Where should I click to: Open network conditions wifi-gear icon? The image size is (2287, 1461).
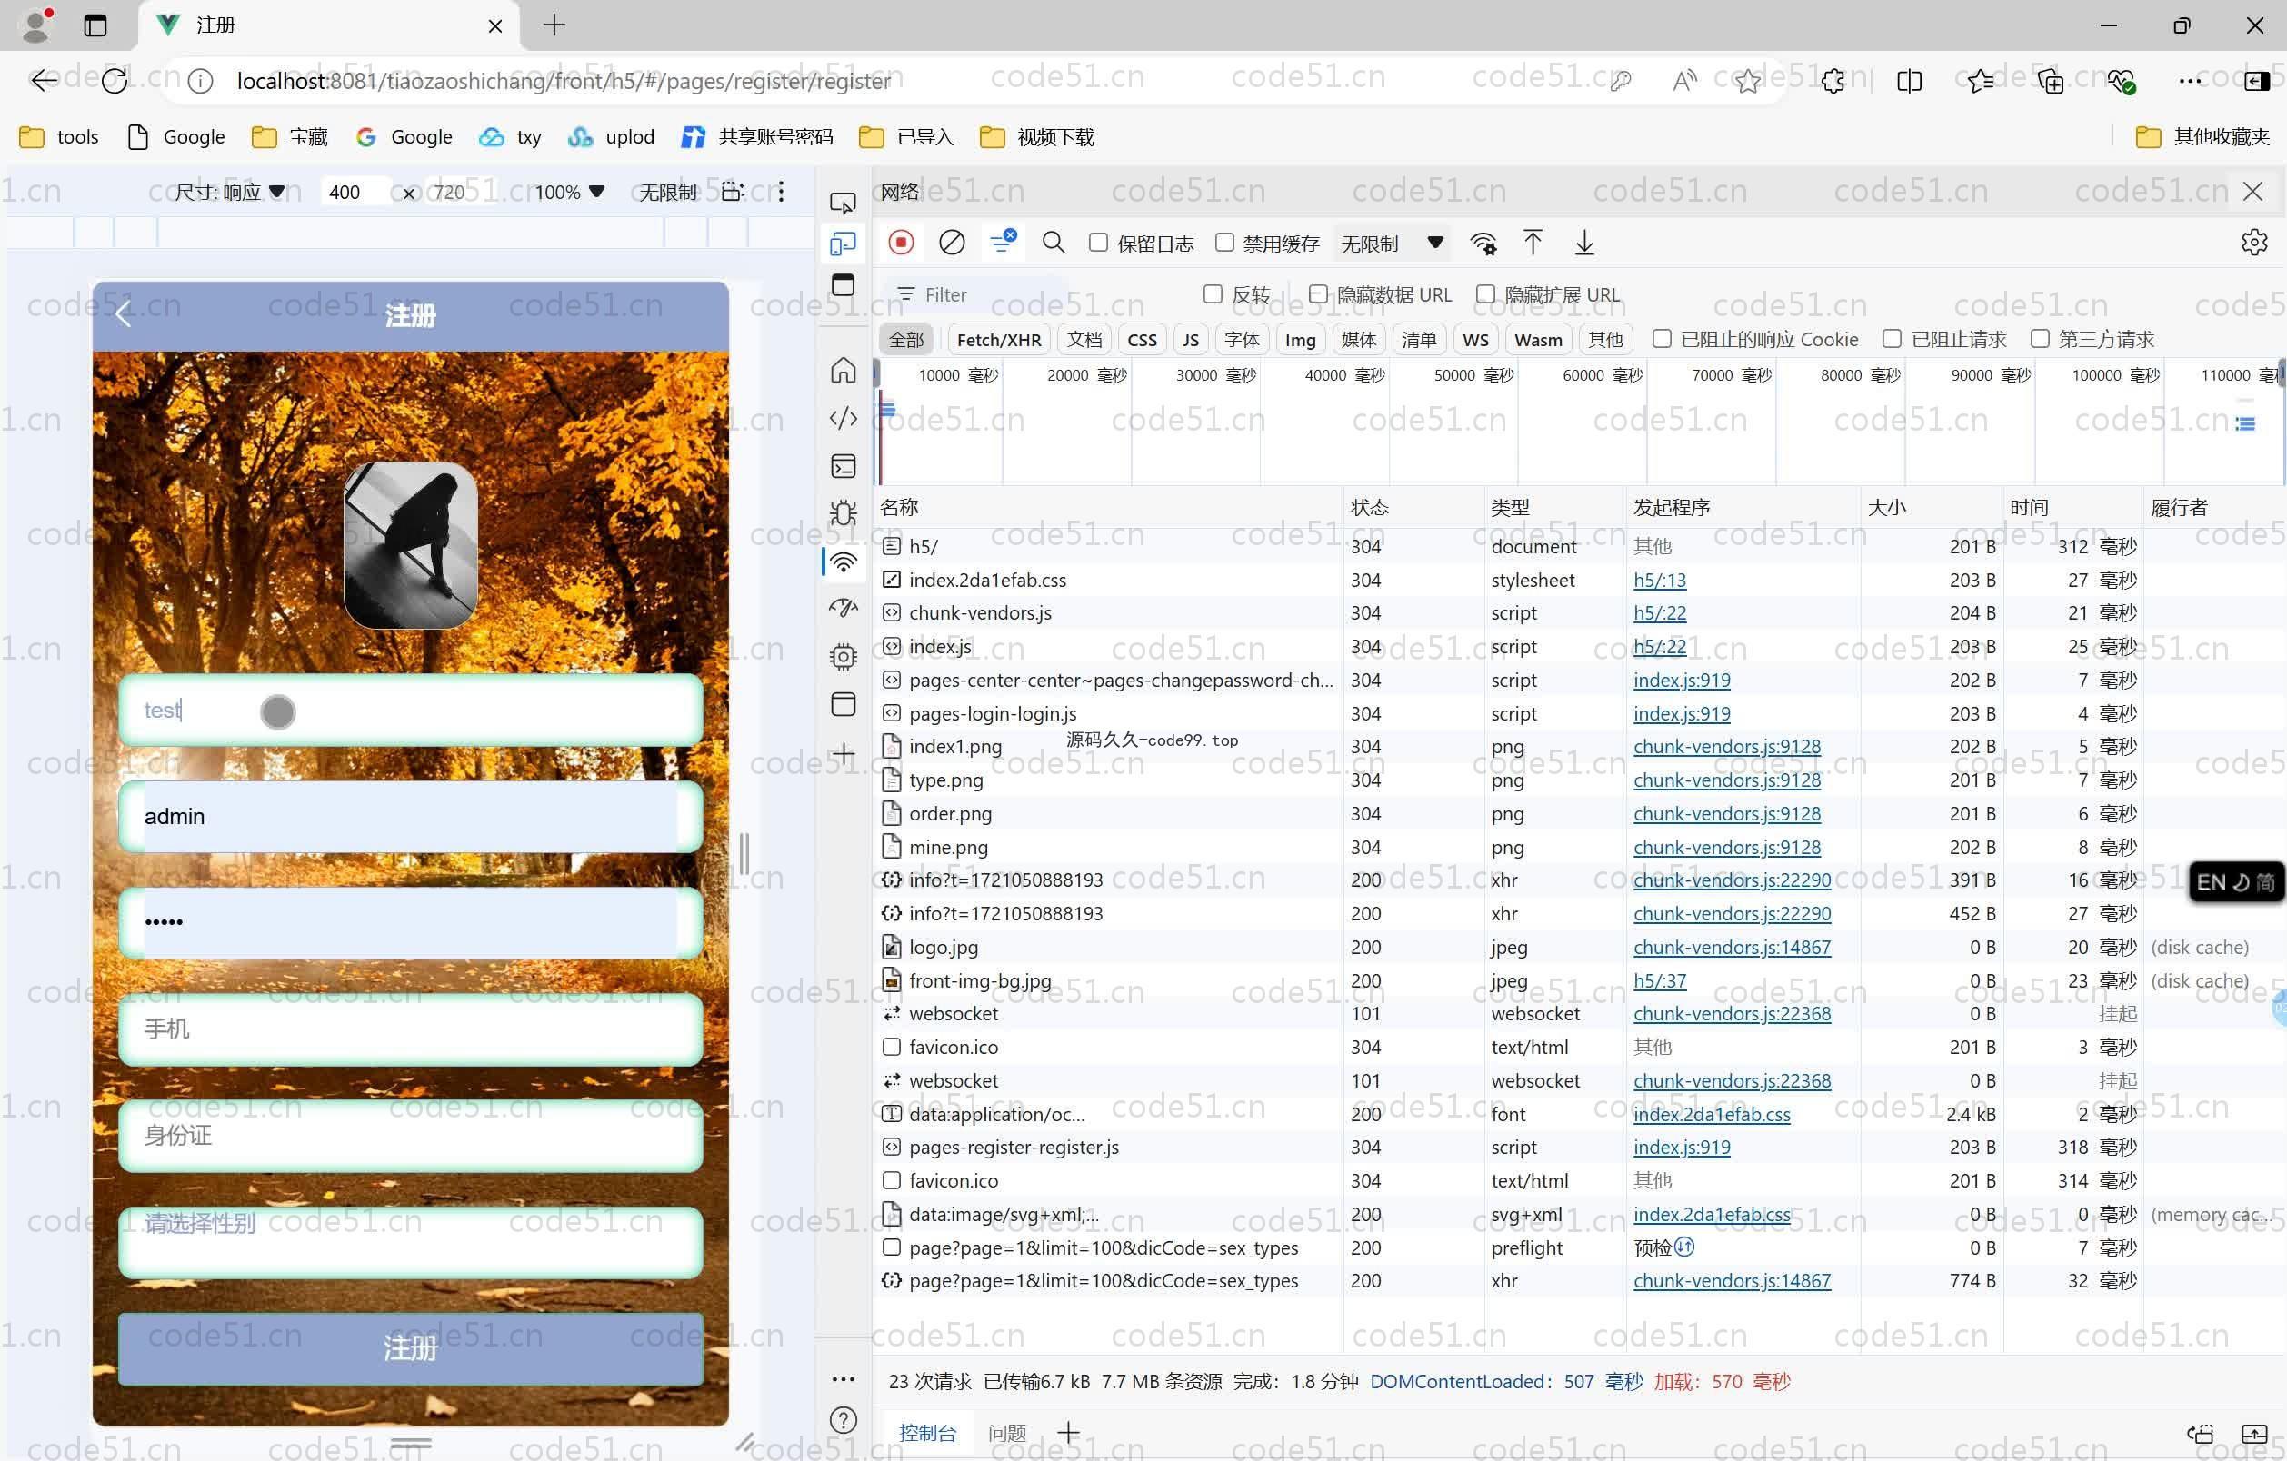coord(1483,244)
